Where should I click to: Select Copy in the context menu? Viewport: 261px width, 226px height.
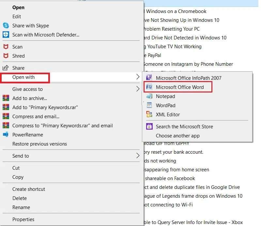click(x=71, y=177)
